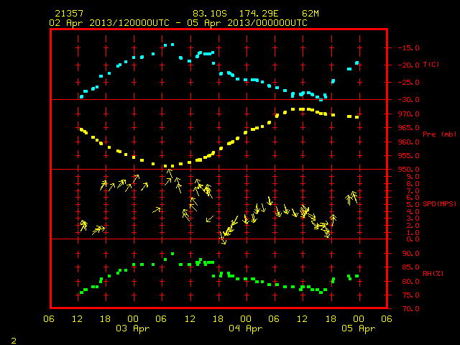Screen dimensions: 460x345
Task: Click the RH(%) humidity axis label
Action: [433, 273]
